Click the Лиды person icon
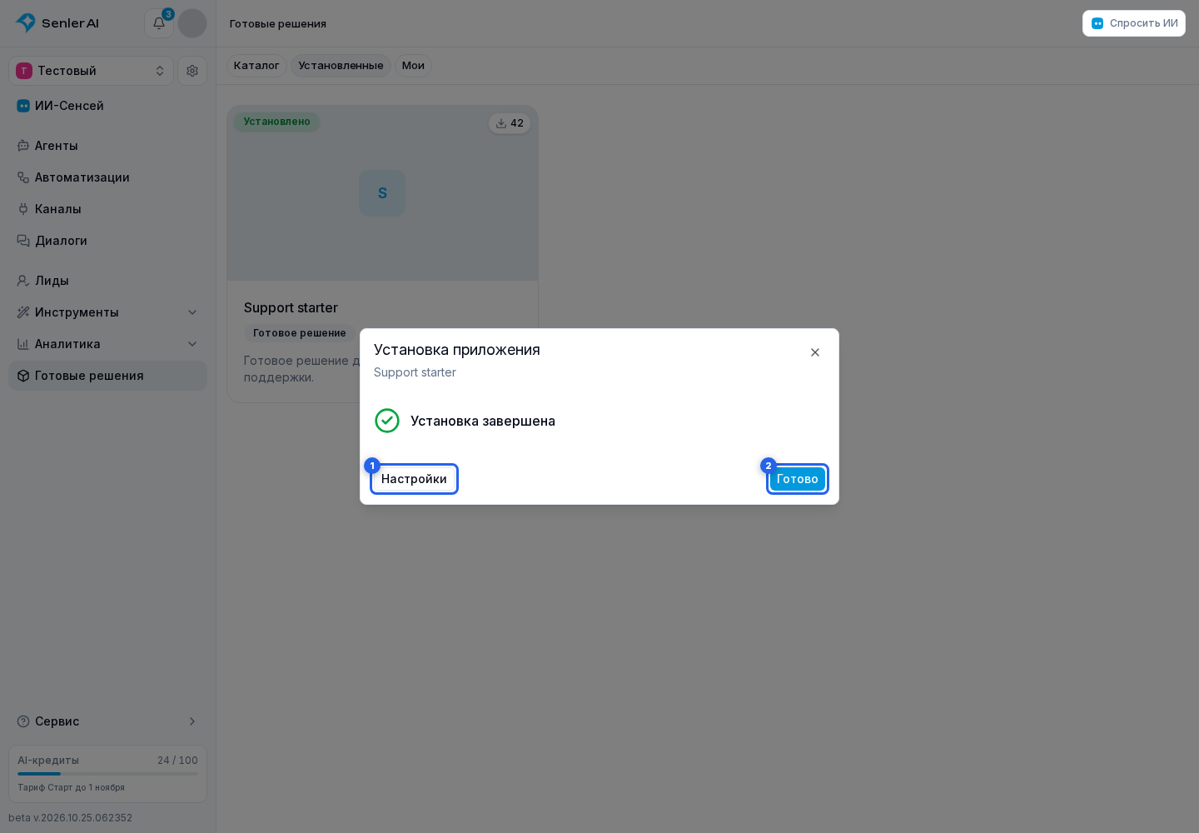 (23, 281)
